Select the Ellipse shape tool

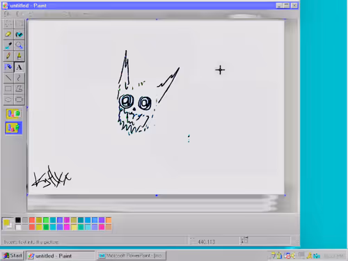pos(8,100)
